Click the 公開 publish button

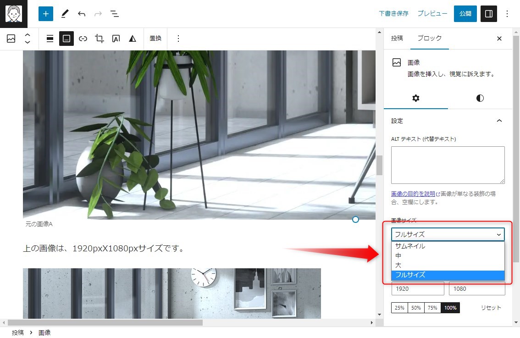[x=465, y=14]
